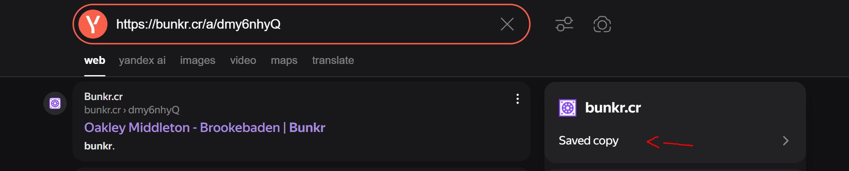The image size is (849, 171).
Task: Click the bunkr.cr heading in the side panel
Action: (x=613, y=108)
